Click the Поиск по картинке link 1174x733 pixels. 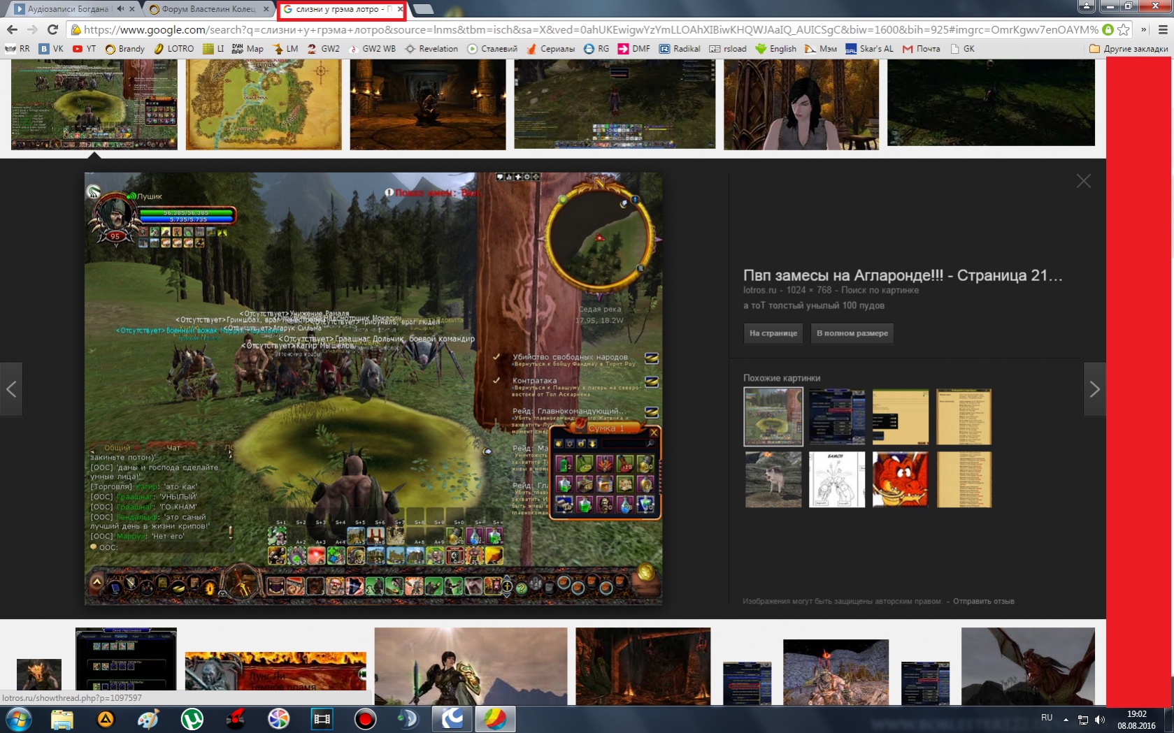(880, 290)
